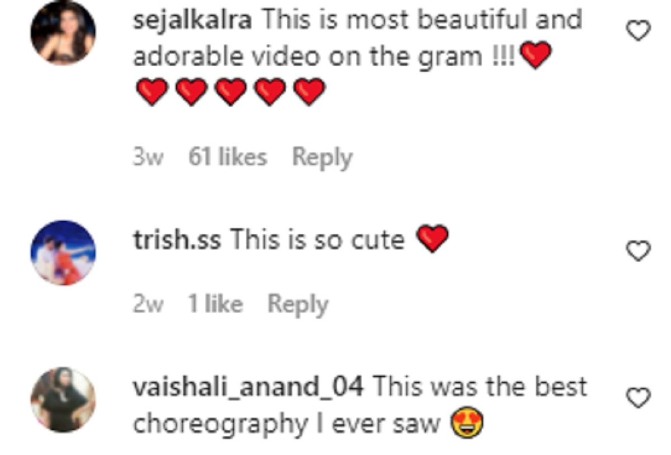Click the "This is so cute" comment text

(318, 240)
